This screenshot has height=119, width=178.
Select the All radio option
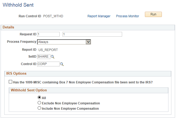click(39, 98)
